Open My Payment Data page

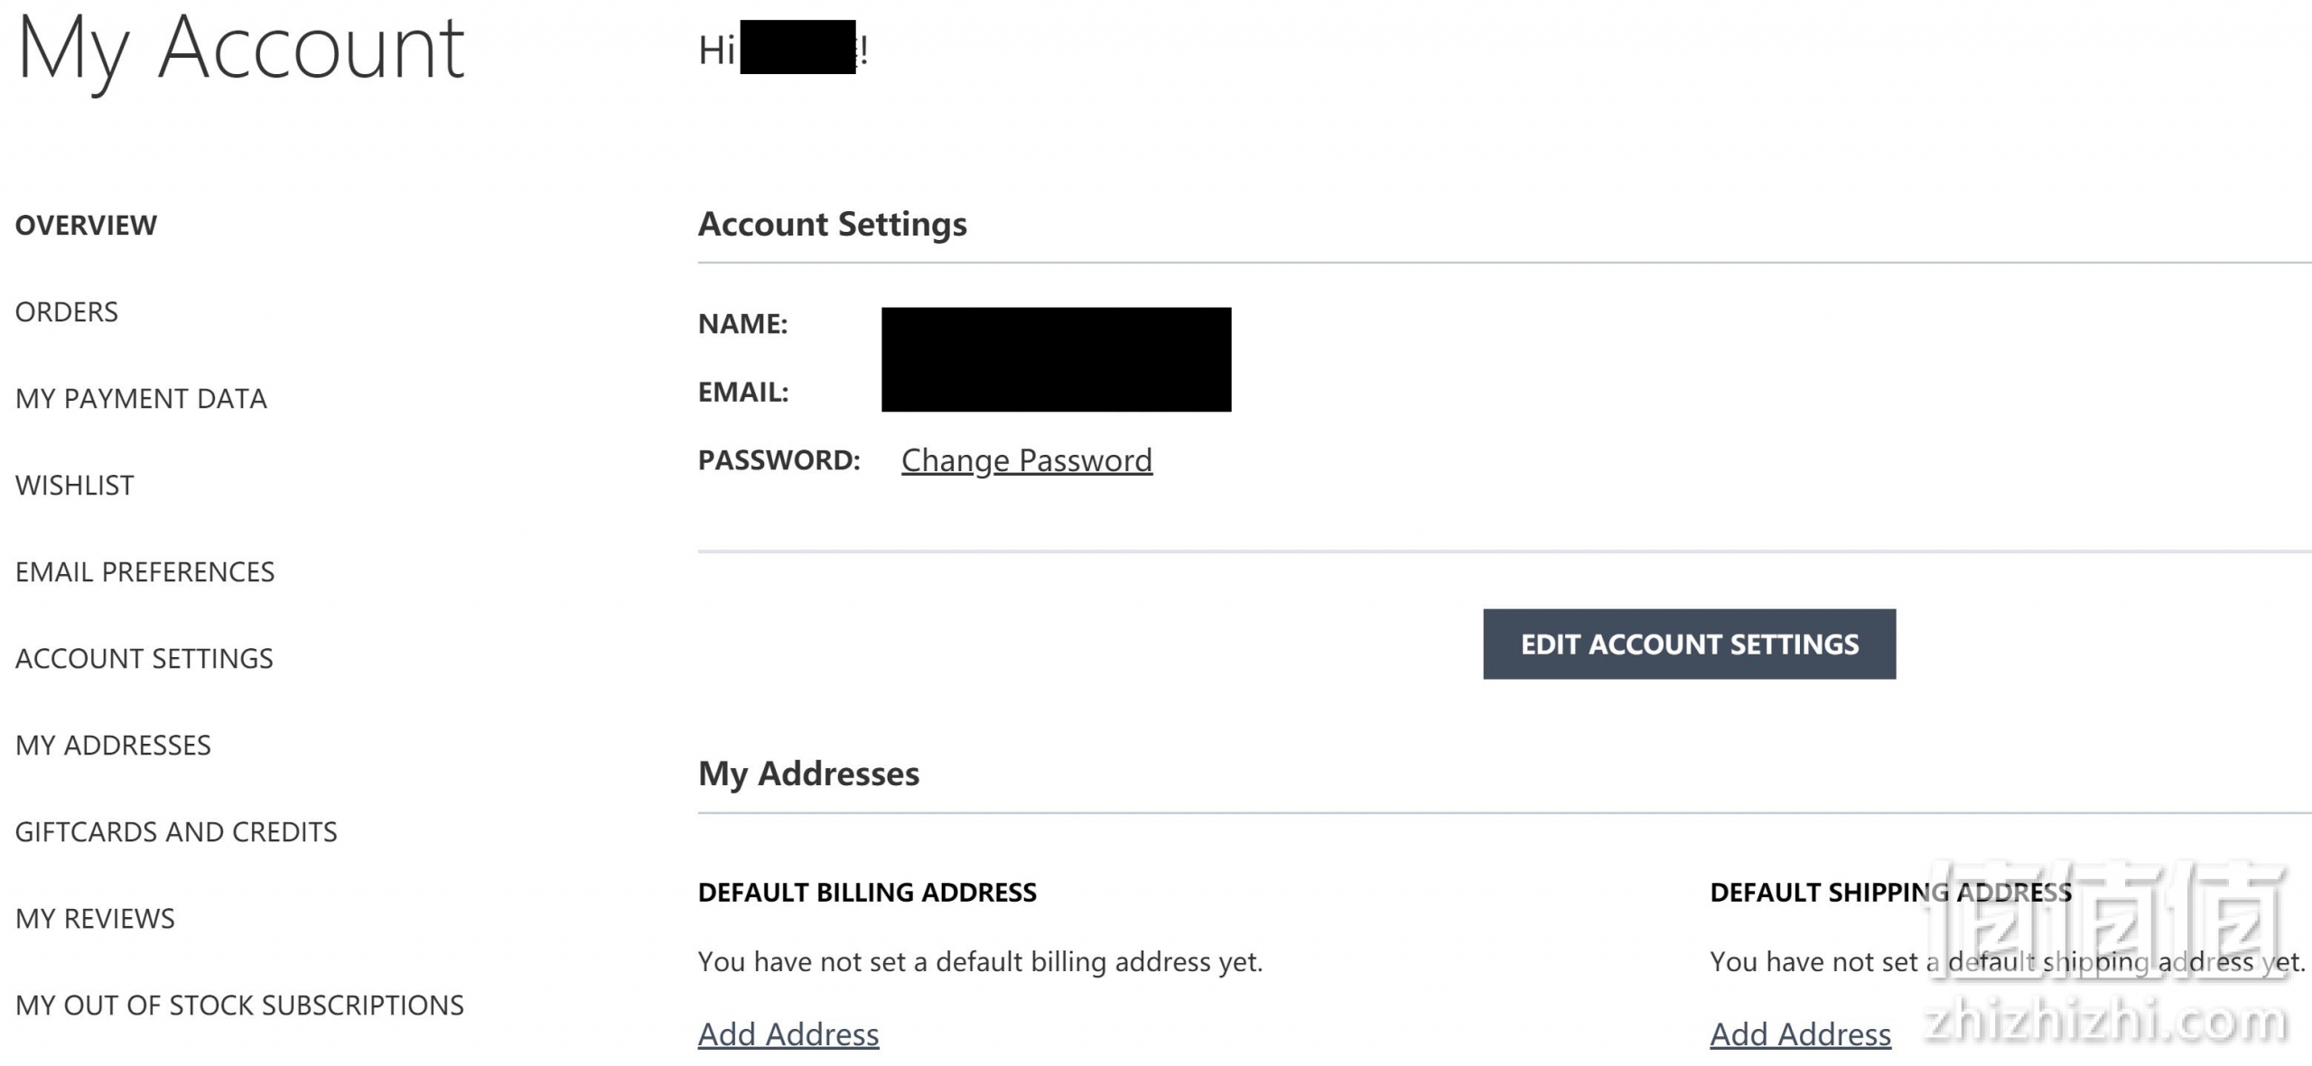(141, 398)
